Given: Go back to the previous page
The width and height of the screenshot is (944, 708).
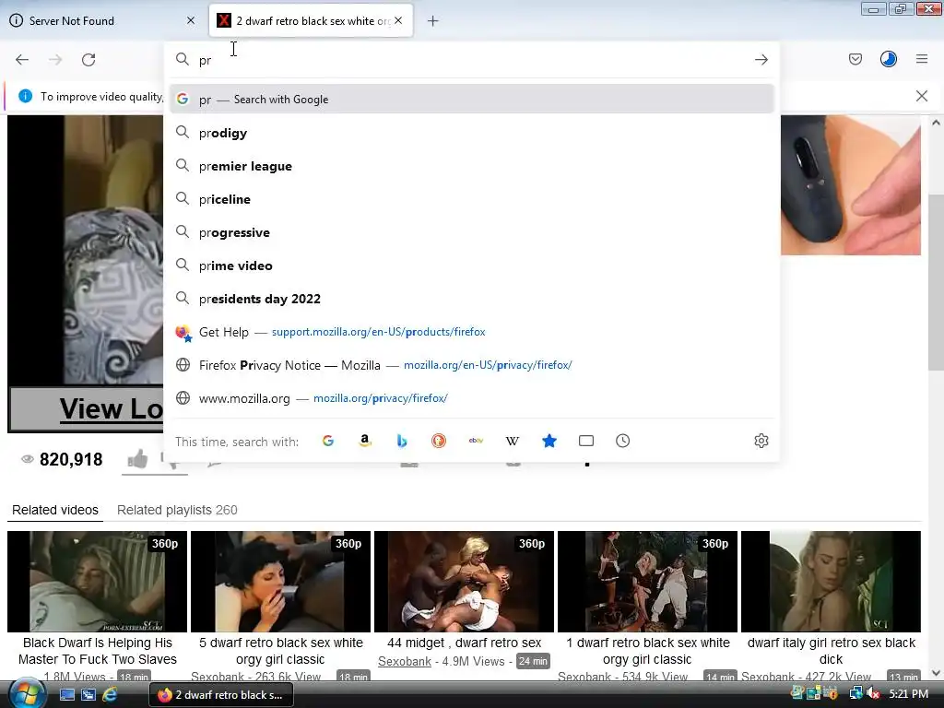Looking at the screenshot, I should (22, 60).
